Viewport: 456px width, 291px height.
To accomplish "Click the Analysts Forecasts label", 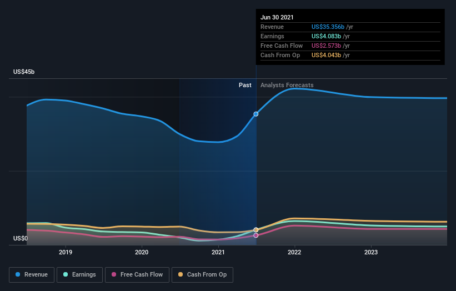I will click(x=287, y=85).
